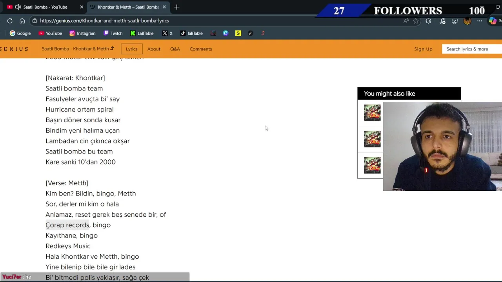The width and height of the screenshot is (502, 282).
Task: Open the Comments section tab
Action: point(201,49)
